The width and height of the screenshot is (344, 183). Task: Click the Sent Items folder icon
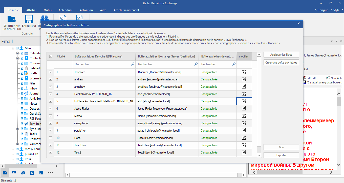click(27, 124)
